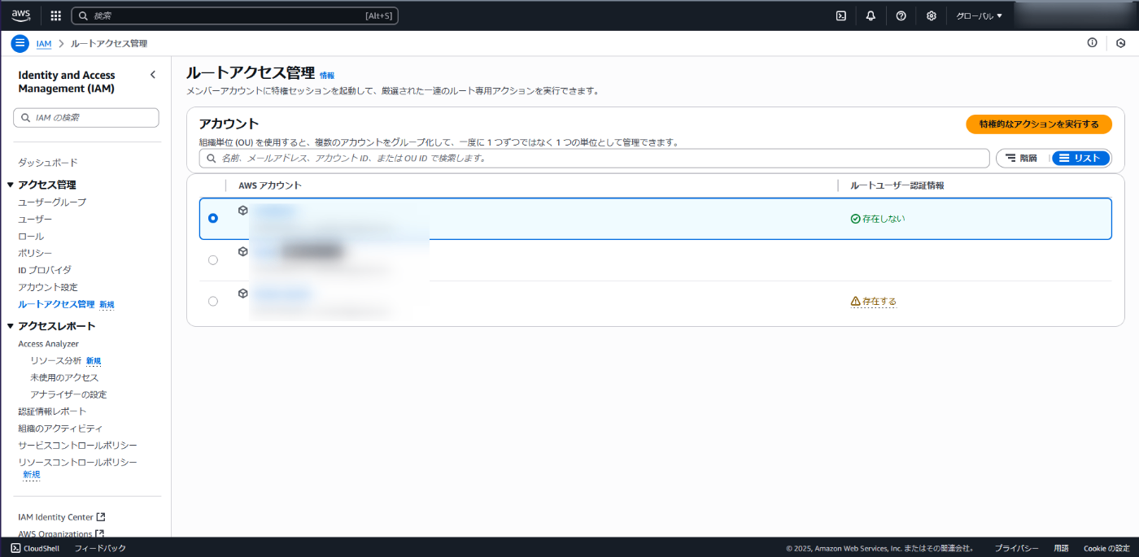Open 未使用のアクセス in the sidebar
This screenshot has width=1139, height=557.
pos(64,377)
